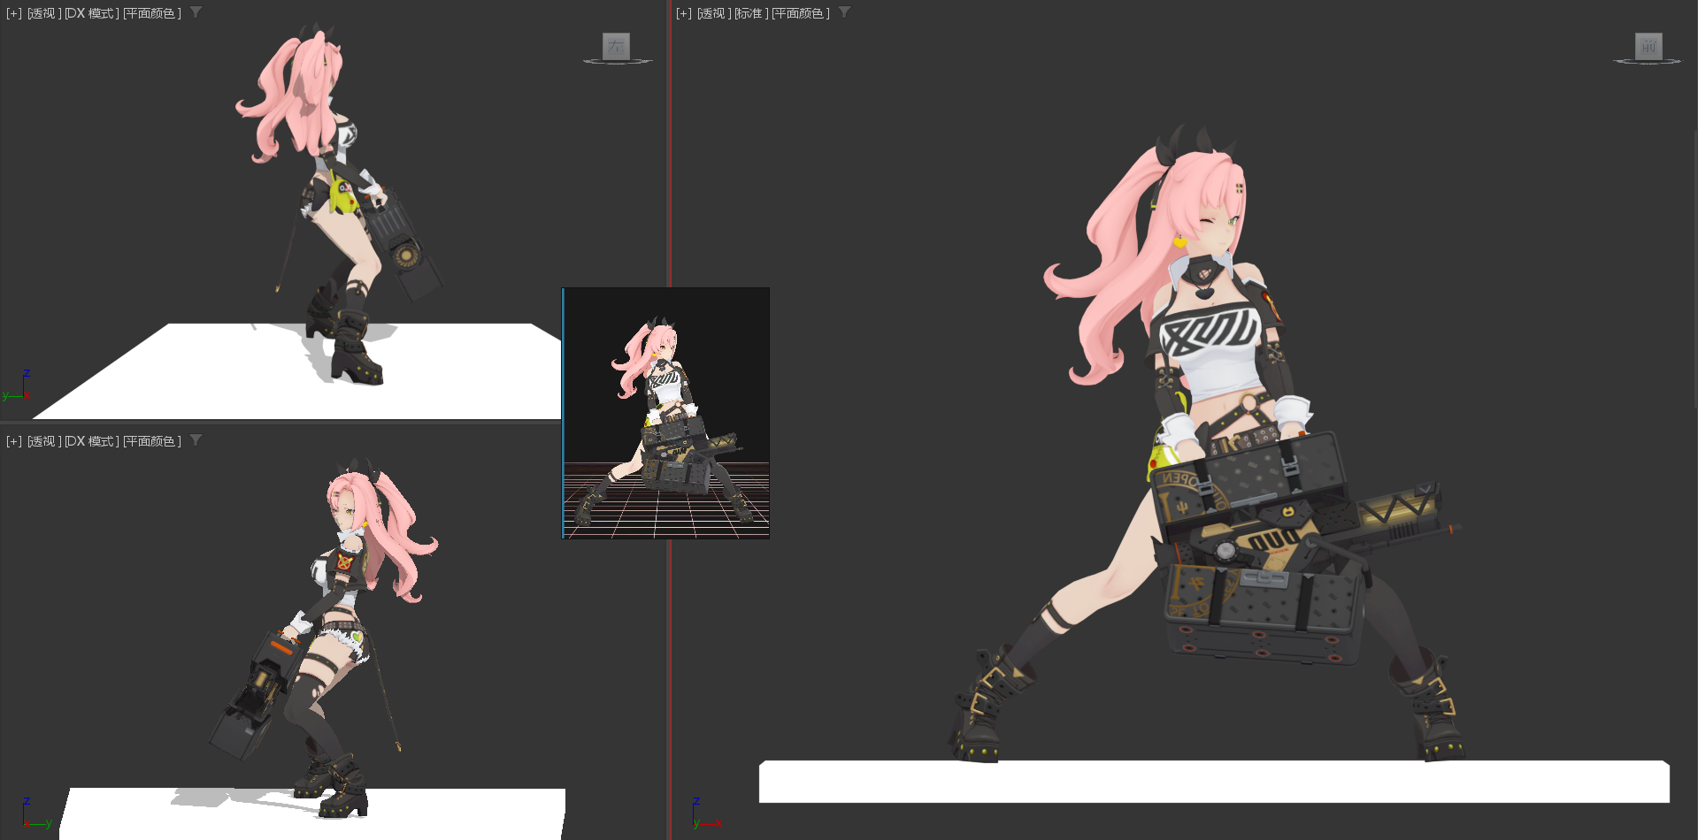
Task: Click the 前 face of the right viewport ViewCube
Action: pyautogui.click(x=1648, y=46)
